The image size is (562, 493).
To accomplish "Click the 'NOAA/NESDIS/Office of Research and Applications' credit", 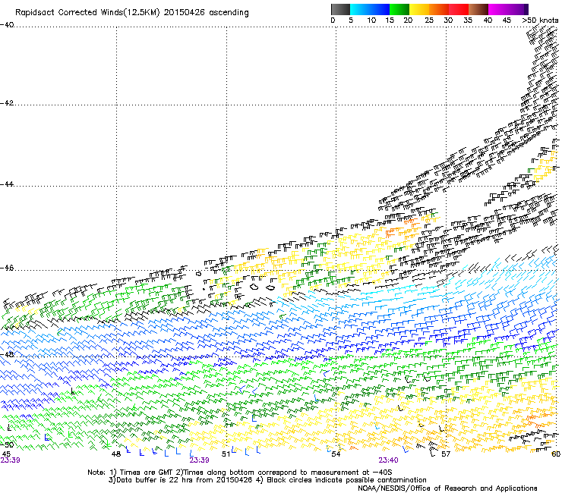I will 447,488.
